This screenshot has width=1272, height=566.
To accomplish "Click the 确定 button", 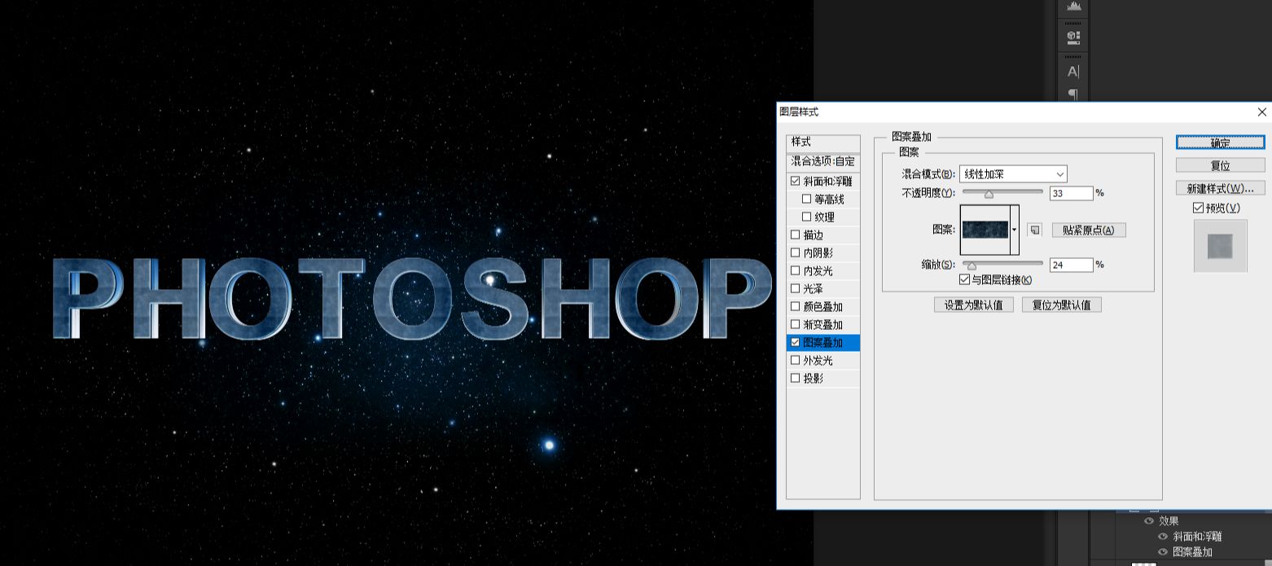I will [1220, 143].
